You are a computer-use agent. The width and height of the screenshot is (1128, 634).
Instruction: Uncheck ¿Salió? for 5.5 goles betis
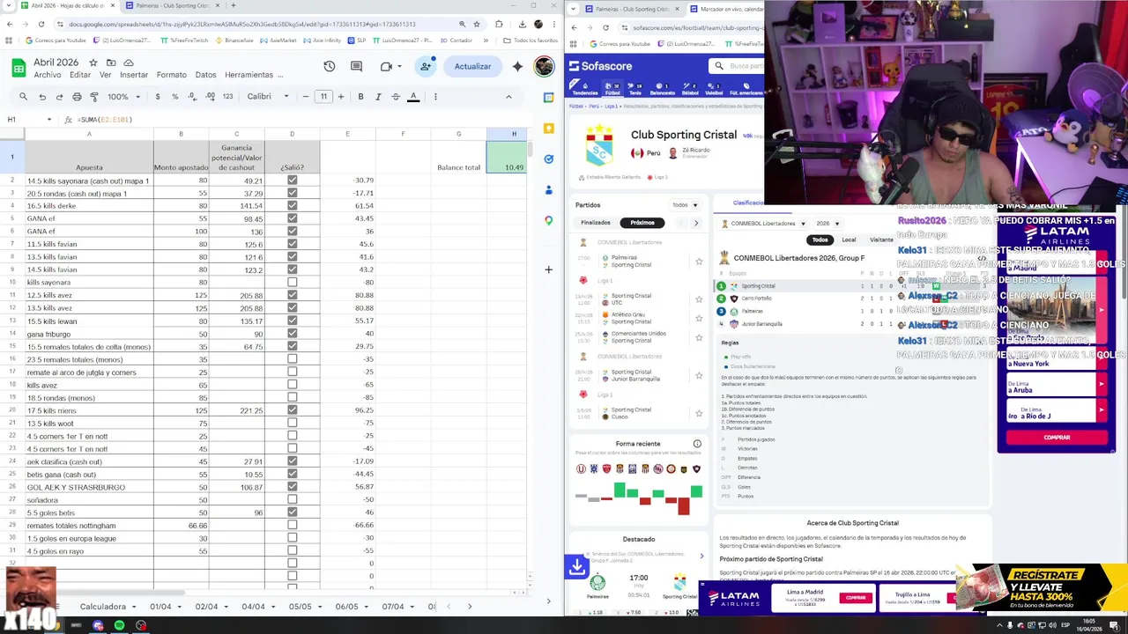(x=292, y=512)
